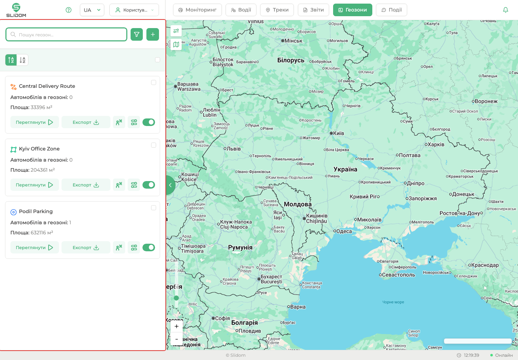
Task: Click Kyiv Office Zone vehicles assignment icon
Action: [x=119, y=185]
